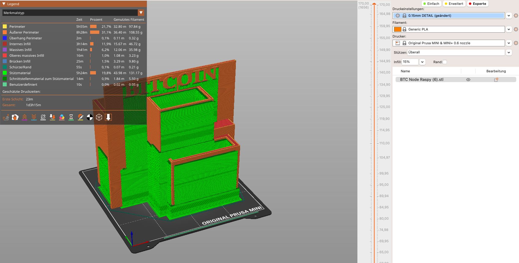Click the Gesamt print time 1d3h15m

point(33,105)
